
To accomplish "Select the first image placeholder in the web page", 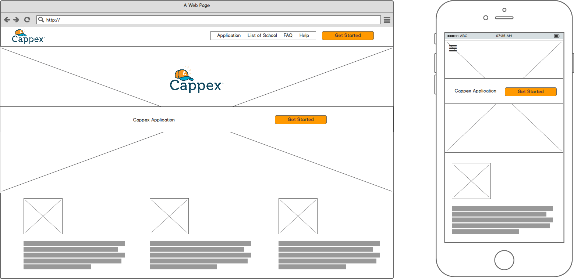I will click(x=43, y=216).
